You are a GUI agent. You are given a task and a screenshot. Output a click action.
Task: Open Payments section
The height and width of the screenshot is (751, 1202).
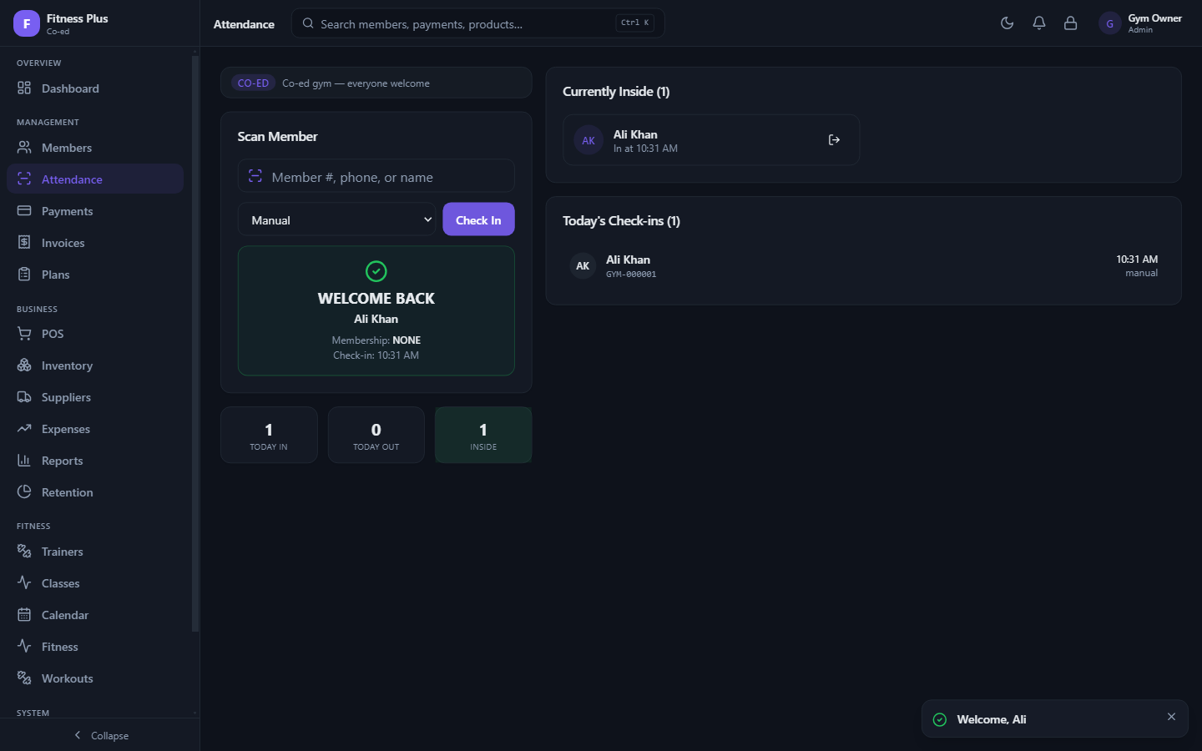[95, 211]
